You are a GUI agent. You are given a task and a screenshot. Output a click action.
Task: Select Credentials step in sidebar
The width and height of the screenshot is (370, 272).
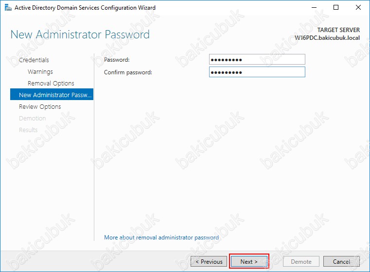tap(34, 60)
